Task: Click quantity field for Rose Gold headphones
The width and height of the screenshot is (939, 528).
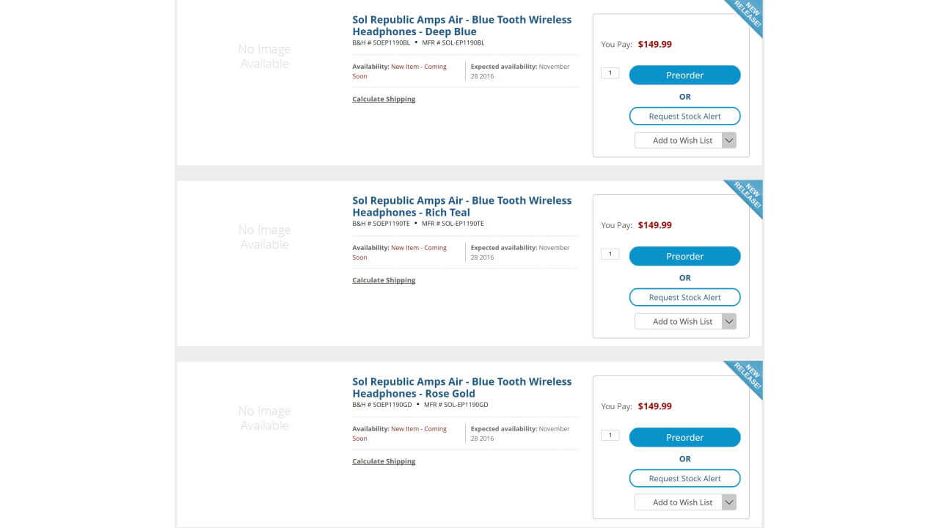Action: [610, 436]
